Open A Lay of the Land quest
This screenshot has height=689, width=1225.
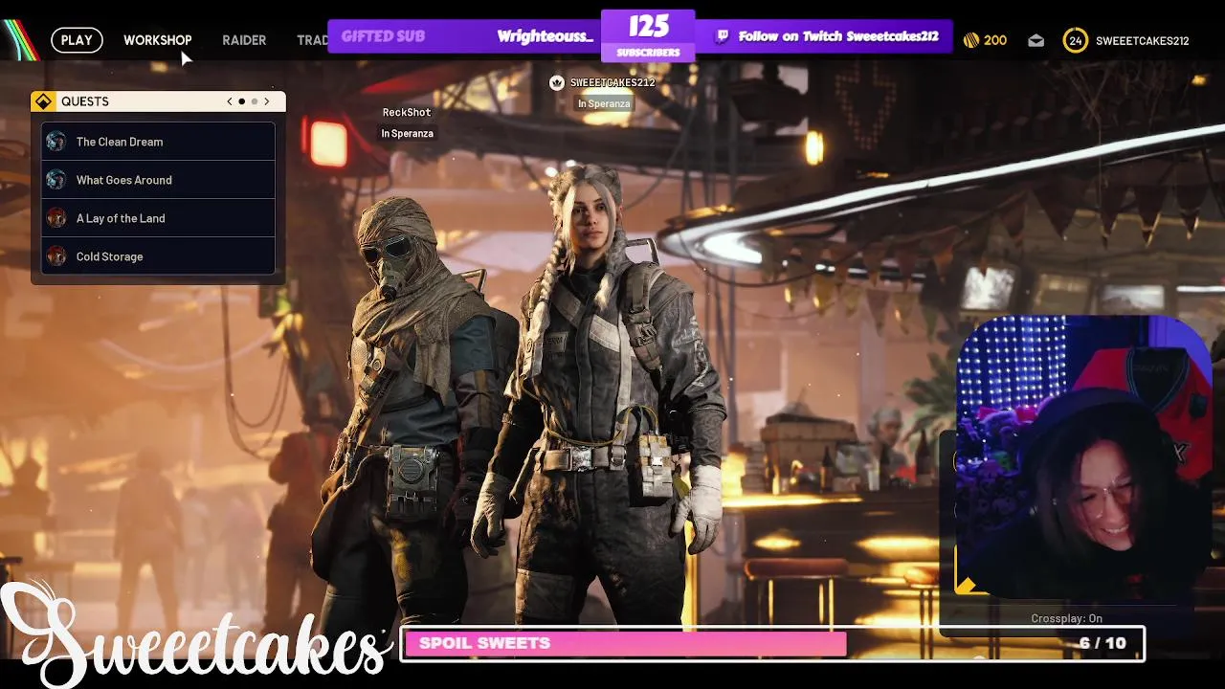(x=159, y=218)
